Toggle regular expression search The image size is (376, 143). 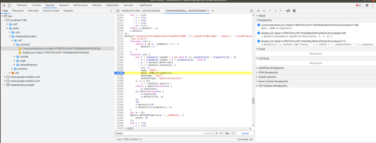[233, 133]
